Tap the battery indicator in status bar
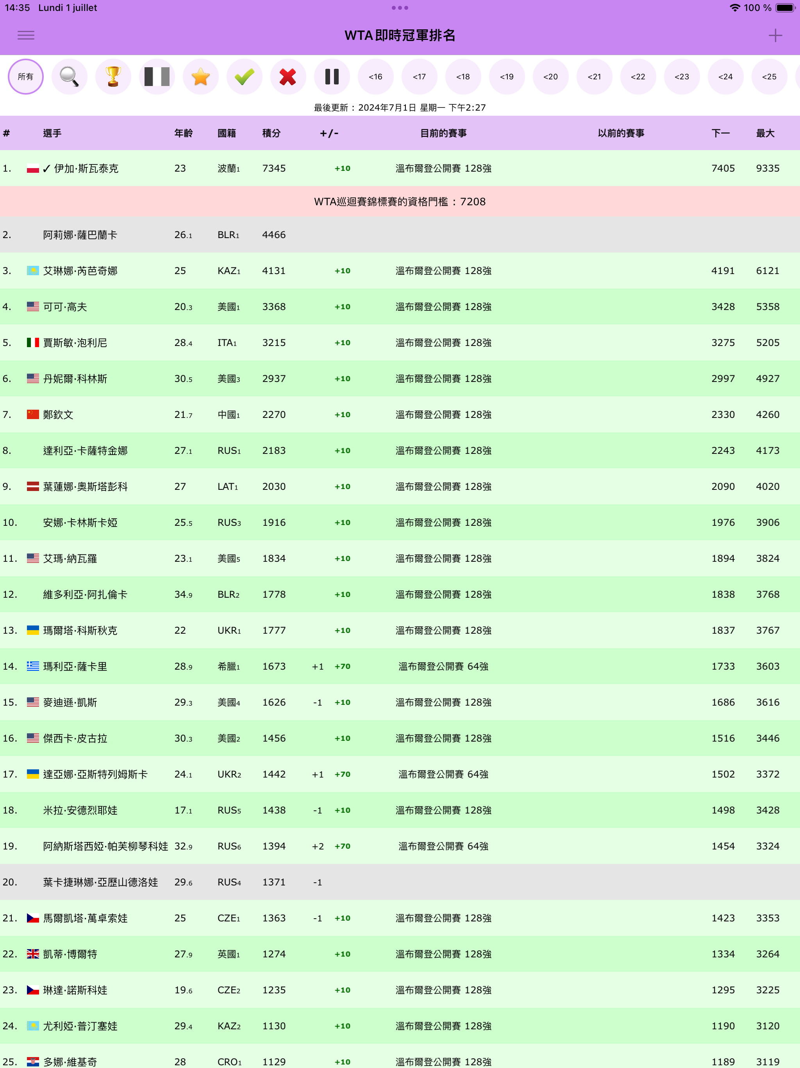This screenshot has height=1068, width=800. [786, 8]
